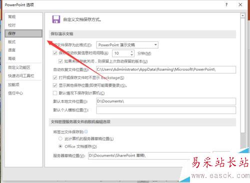Viewport: 250px width, 183px height.
Task: Click the purple save disk icon
Action: [56, 19]
